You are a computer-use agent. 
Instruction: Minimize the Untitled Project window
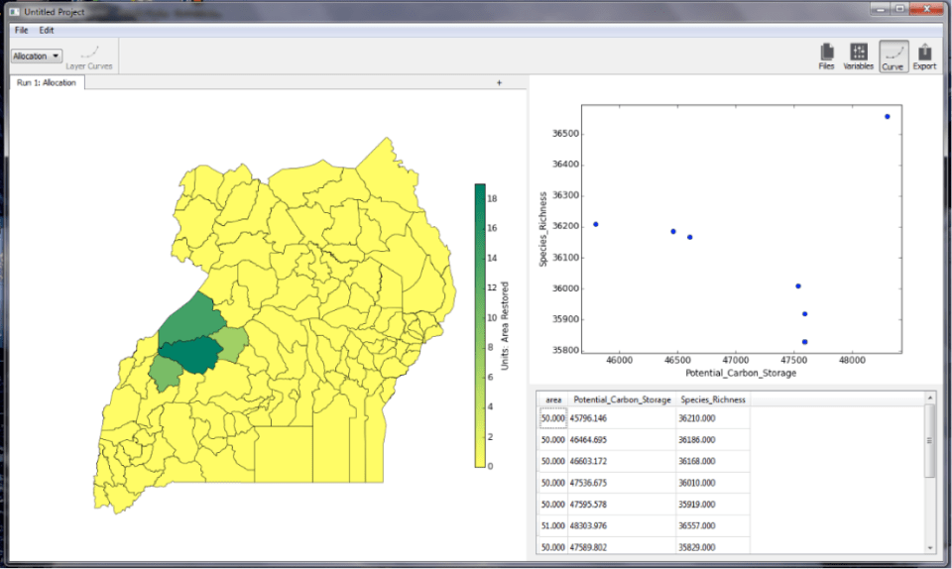[880, 9]
